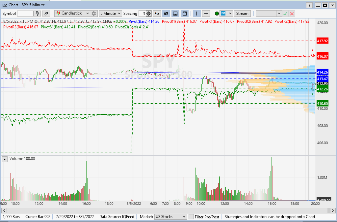Click the blue IQ data provider icon

223,13
